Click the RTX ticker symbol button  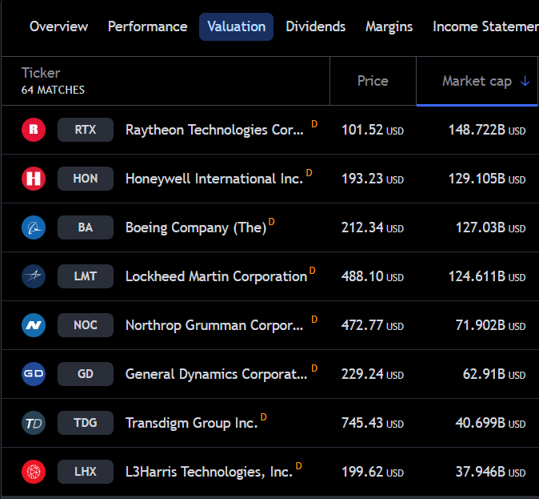(x=85, y=130)
